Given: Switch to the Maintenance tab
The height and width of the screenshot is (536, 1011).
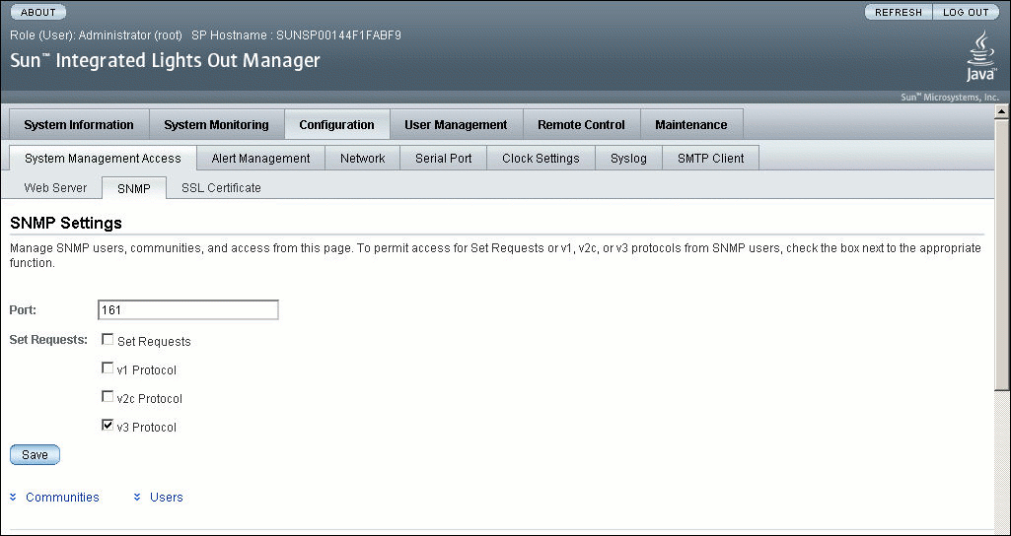Looking at the screenshot, I should coord(691,125).
